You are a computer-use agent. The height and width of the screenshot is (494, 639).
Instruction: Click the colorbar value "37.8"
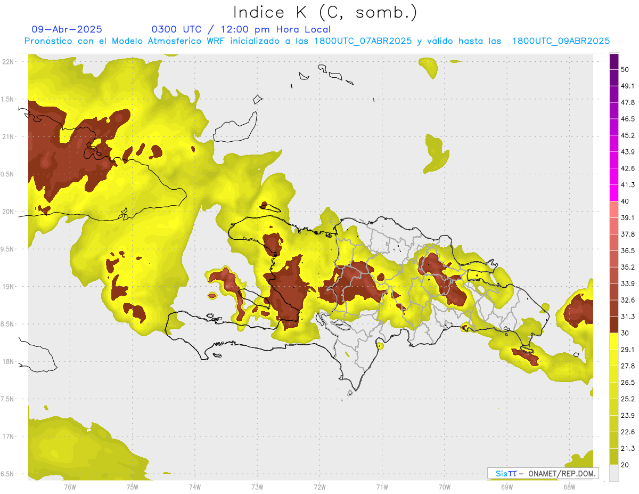click(x=628, y=234)
